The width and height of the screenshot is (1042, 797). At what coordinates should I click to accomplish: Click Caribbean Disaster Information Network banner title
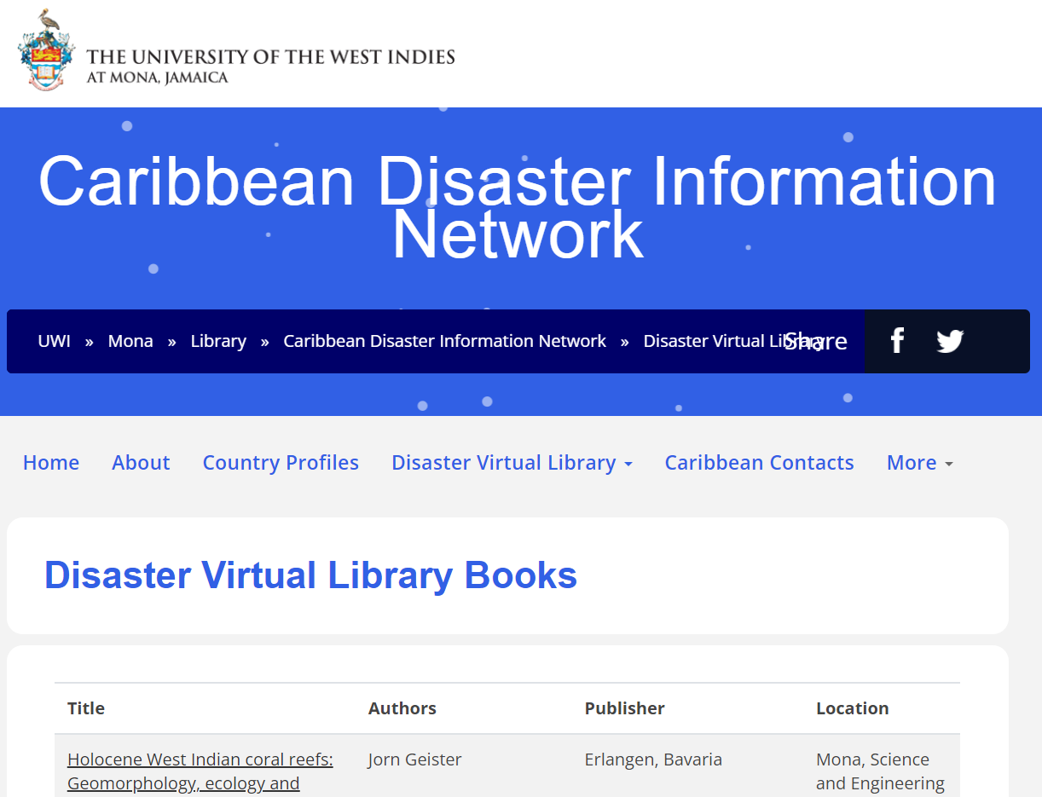[518, 207]
